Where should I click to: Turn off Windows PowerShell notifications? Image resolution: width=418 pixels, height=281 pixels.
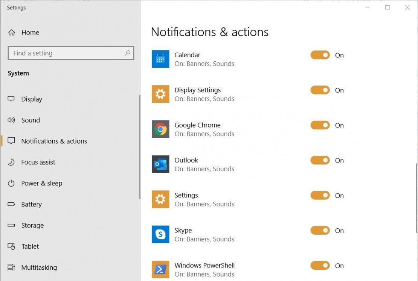click(320, 266)
